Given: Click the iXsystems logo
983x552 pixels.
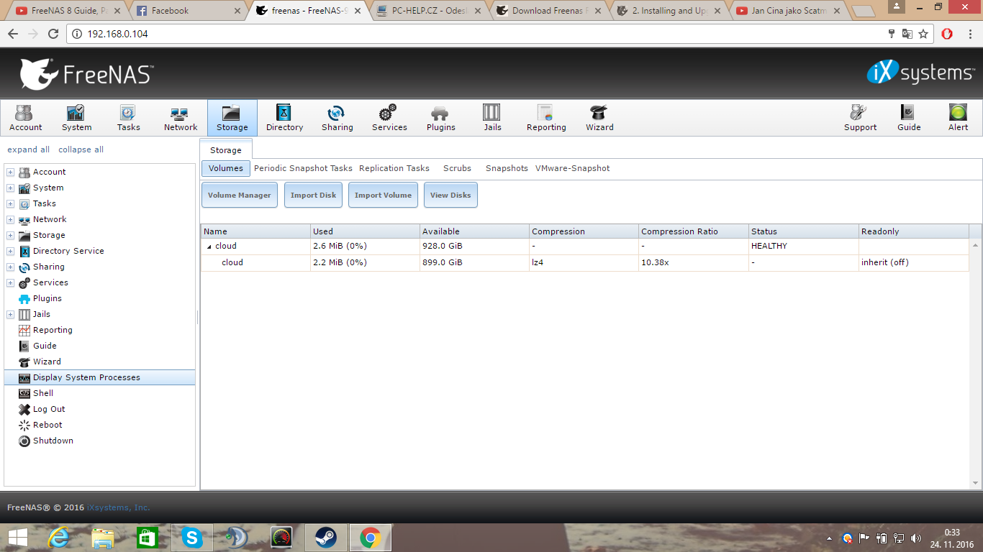Looking at the screenshot, I should tap(920, 73).
